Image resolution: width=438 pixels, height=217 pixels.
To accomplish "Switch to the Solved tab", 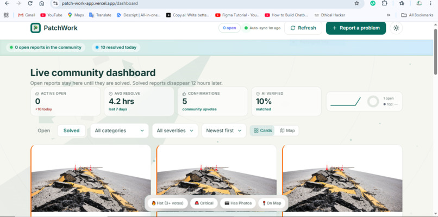I will [72, 131].
